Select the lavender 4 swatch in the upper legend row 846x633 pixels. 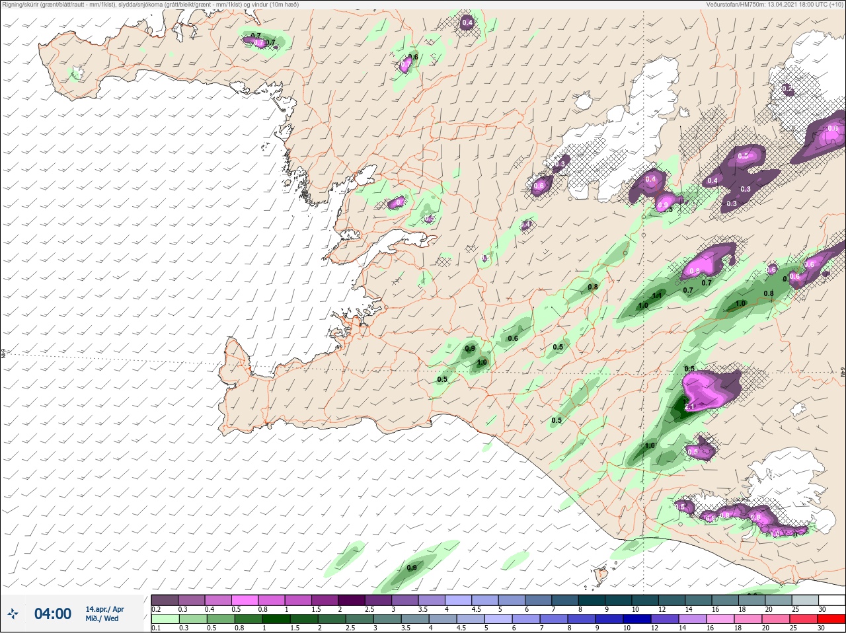coord(459,599)
